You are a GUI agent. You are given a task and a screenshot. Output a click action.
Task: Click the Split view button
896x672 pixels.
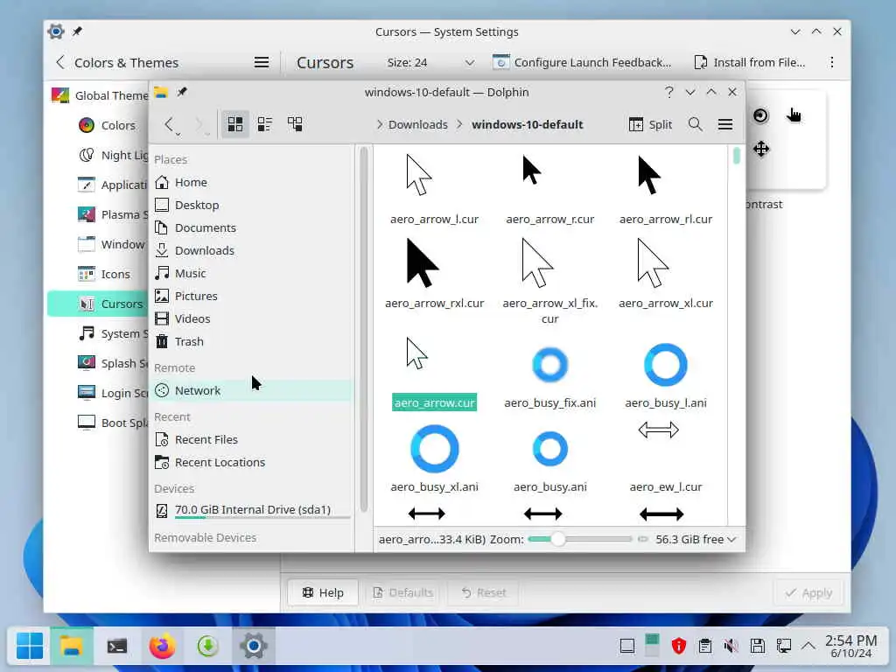click(650, 124)
